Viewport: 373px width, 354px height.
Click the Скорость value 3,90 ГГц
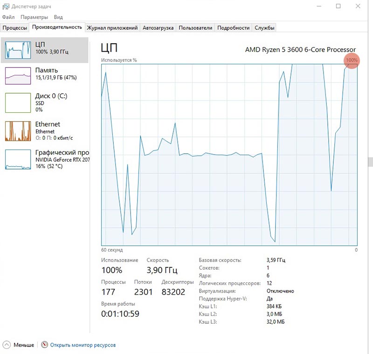tap(162, 270)
